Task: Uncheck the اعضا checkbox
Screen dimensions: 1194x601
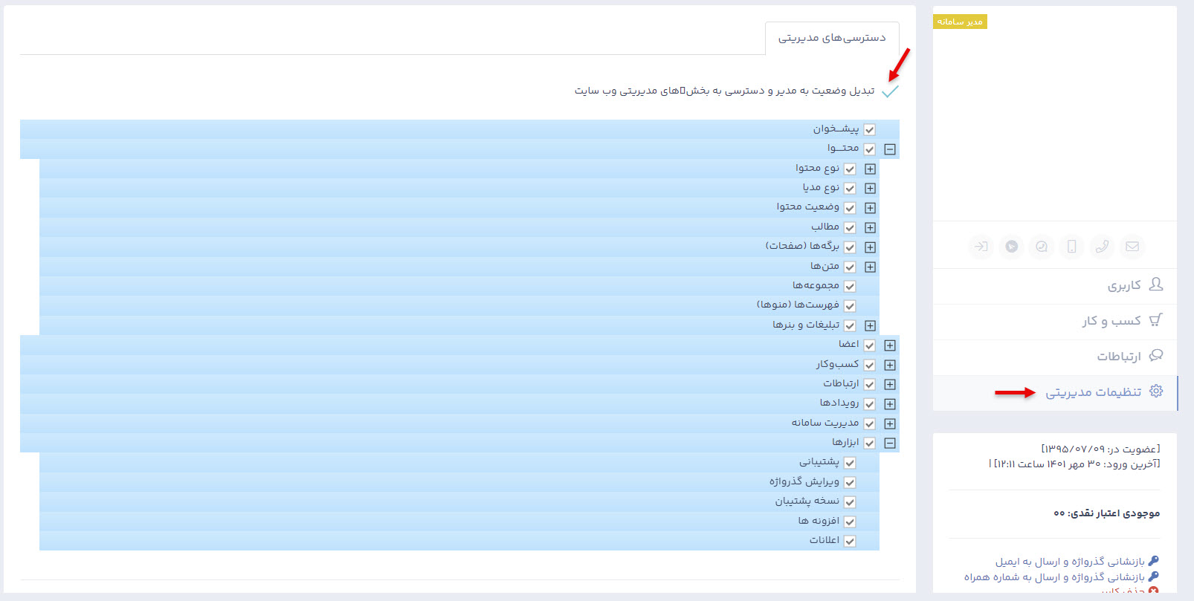Action: pyautogui.click(x=870, y=345)
